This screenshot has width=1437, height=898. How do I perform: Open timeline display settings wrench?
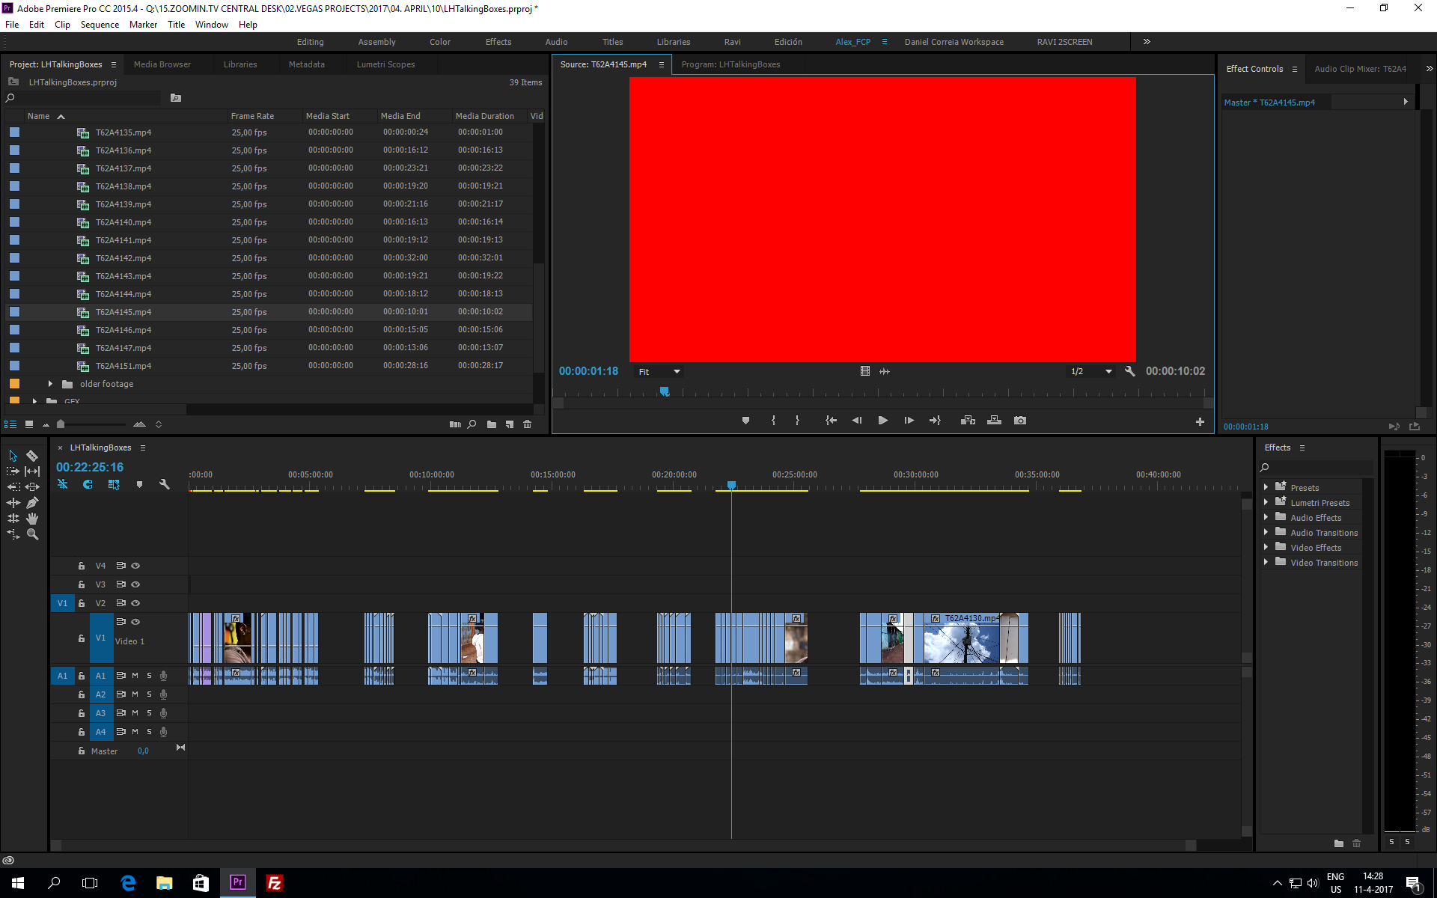tap(165, 484)
